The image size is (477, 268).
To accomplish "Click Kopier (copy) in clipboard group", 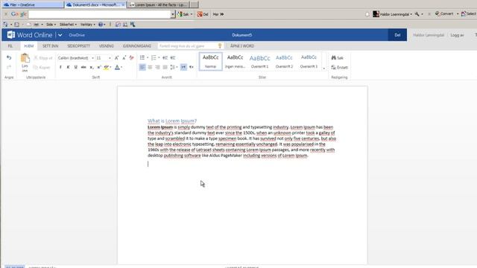I will (42, 67).
